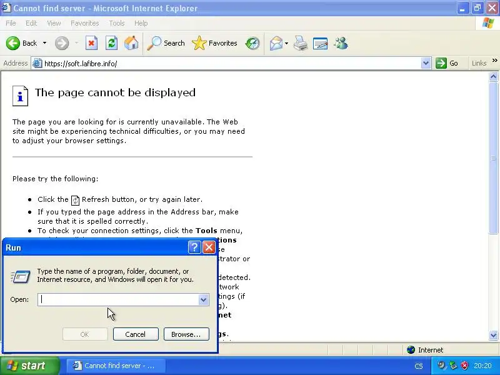Screen dimensions: 500x375
Task: Click the Edit page toolbar icon
Action: pos(321,43)
